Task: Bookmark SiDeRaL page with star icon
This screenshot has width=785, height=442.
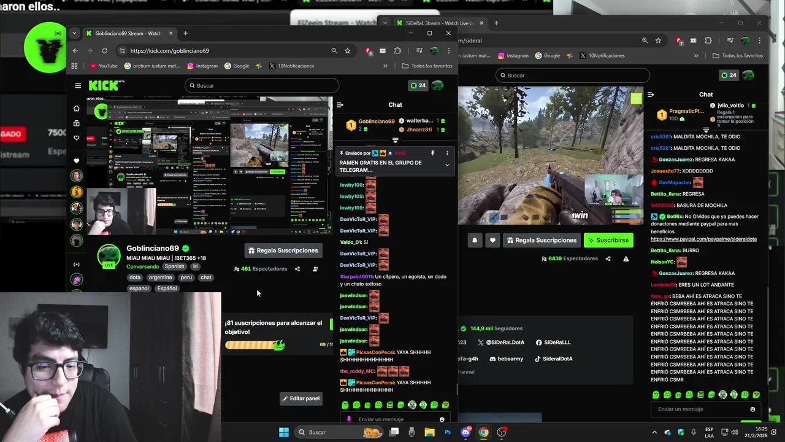Action: (658, 41)
